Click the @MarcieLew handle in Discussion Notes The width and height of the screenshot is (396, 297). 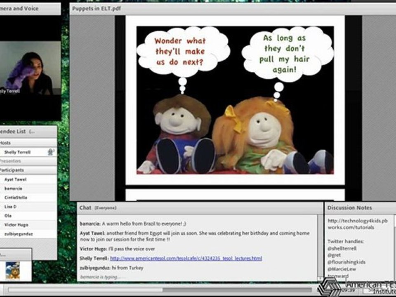point(342,269)
